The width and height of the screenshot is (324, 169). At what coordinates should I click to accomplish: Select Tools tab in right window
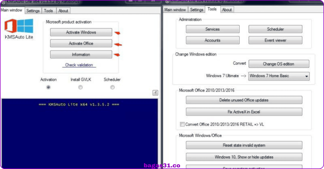(x=212, y=9)
